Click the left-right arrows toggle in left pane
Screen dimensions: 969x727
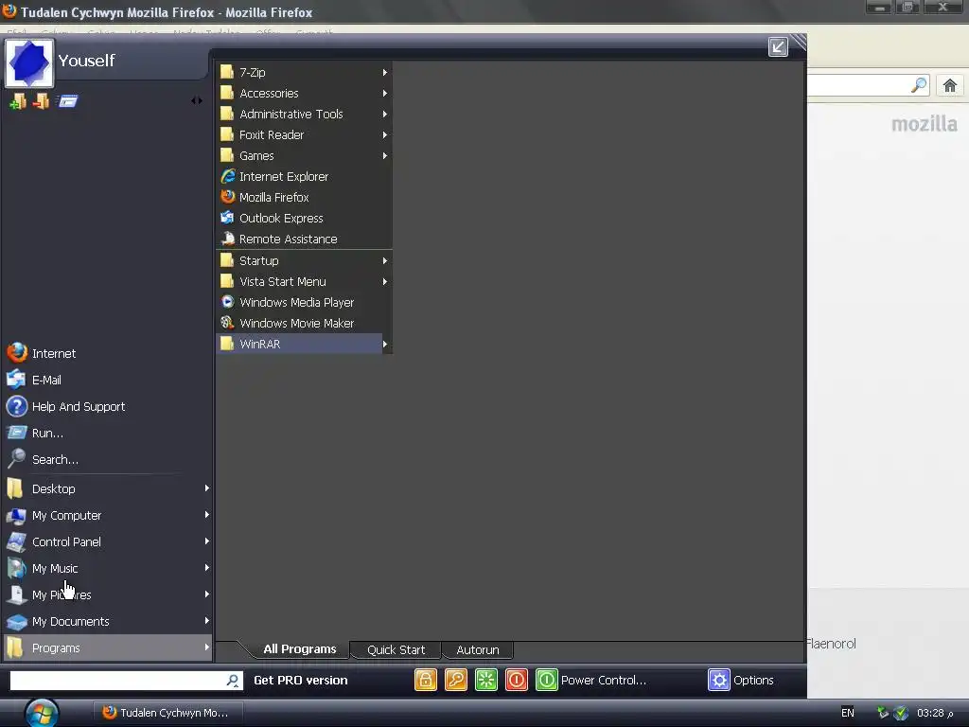point(197,100)
